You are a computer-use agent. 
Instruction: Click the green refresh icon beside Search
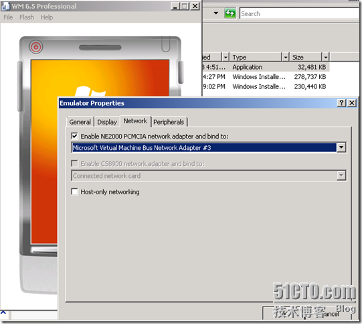tap(230, 13)
